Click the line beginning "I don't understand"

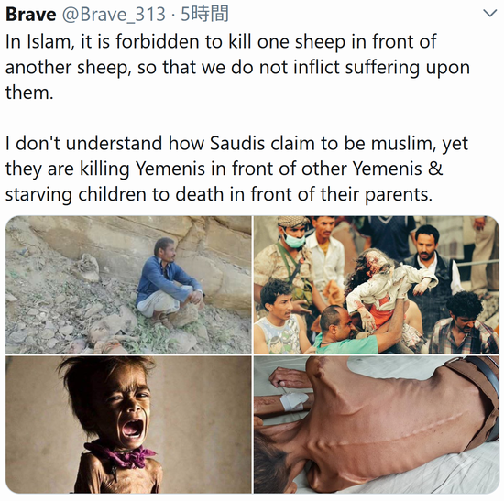tap(236, 144)
